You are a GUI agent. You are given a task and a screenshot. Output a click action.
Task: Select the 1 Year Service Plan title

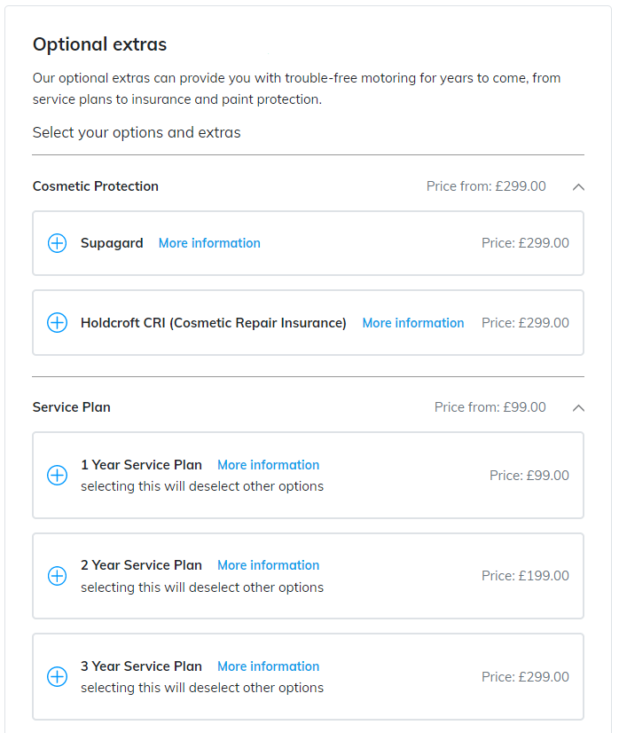[141, 465]
